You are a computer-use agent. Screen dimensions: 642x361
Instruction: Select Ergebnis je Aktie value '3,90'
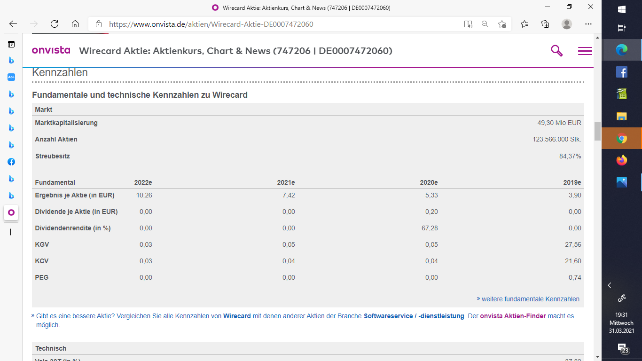point(575,195)
